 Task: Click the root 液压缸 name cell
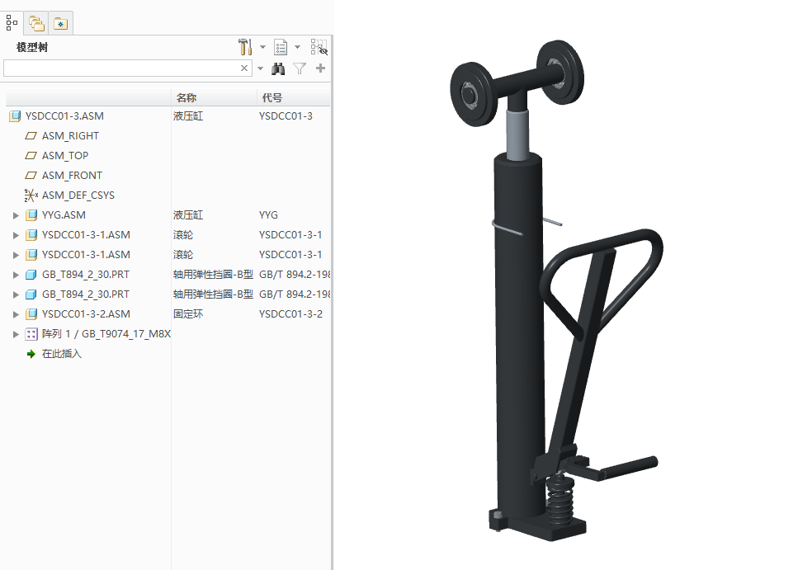[188, 116]
